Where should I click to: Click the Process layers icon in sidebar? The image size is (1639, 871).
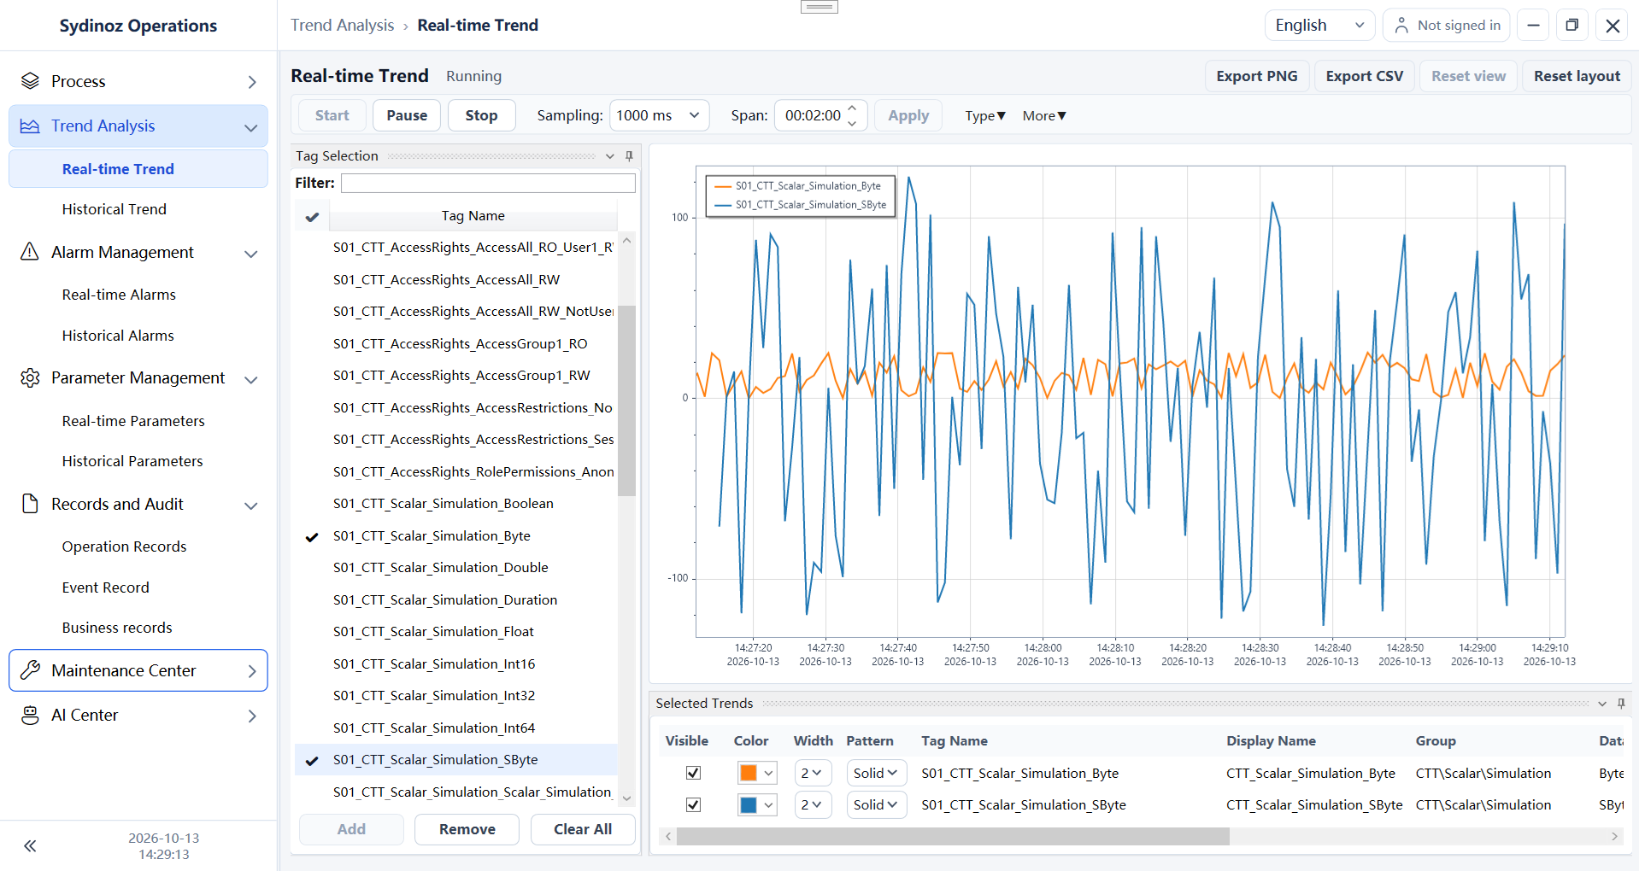[x=30, y=81]
